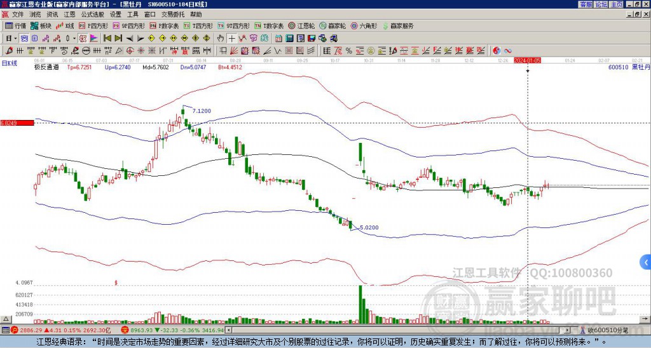
Task: Click the 权 adjustment toggle icon
Action: point(83,39)
